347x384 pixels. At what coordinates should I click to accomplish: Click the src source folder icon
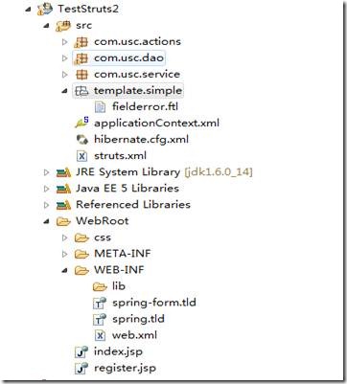62,25
